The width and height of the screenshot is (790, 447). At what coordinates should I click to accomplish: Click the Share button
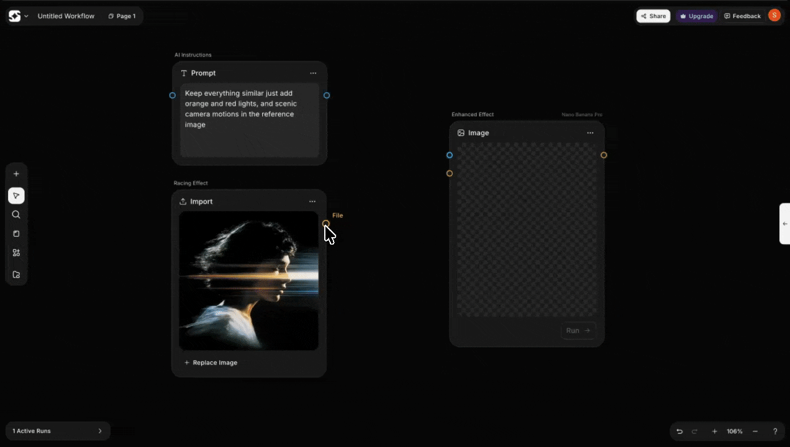pos(653,16)
